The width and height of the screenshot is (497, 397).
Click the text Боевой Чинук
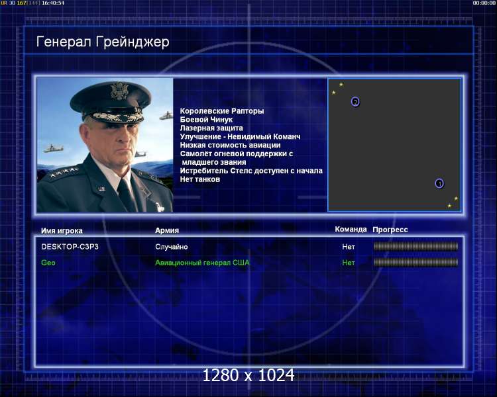206,119
